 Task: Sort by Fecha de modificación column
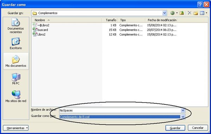(x=162, y=20)
